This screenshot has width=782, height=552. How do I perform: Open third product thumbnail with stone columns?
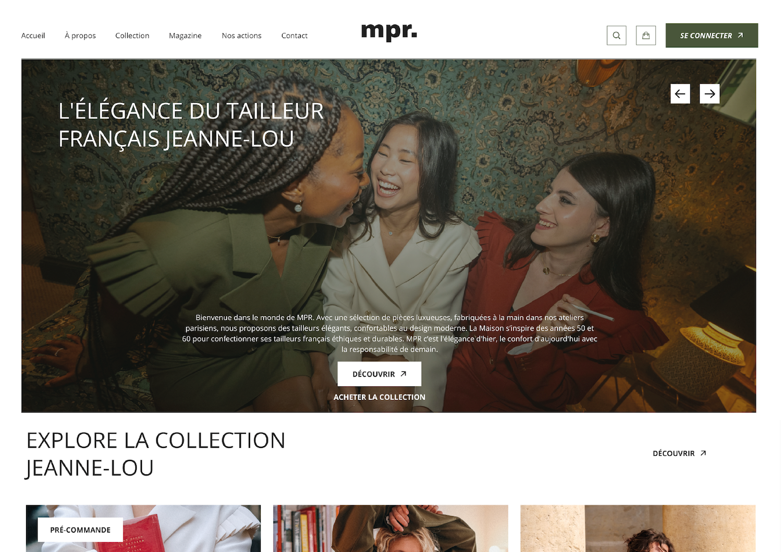point(638,528)
